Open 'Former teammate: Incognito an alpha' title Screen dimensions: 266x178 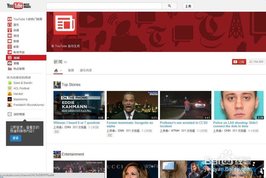pyautogui.click(x=130, y=124)
